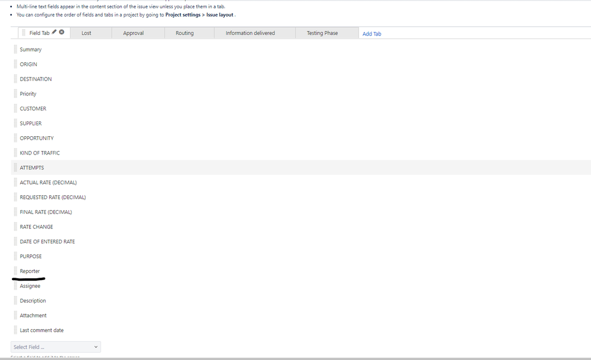Viewport: 591px width, 360px height.
Task: Grab the drag handle beside OPPORTUNITY
Action: point(15,138)
